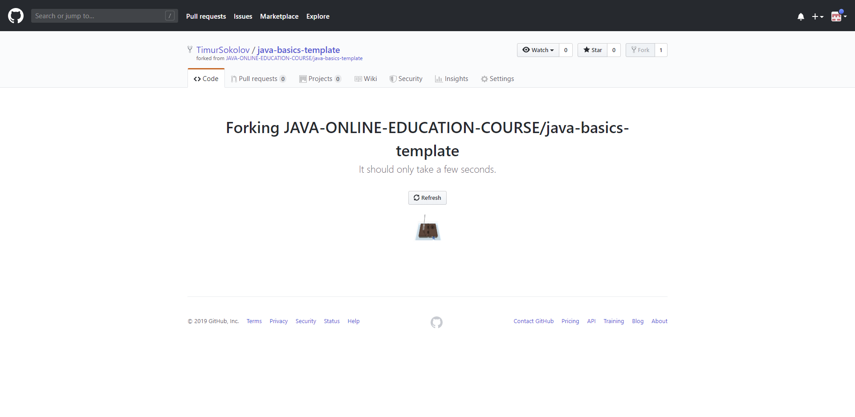The width and height of the screenshot is (855, 417).
Task: Switch to the Projects tab
Action: [x=320, y=79]
